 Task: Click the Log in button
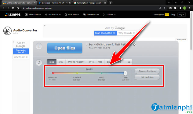point(182,15)
